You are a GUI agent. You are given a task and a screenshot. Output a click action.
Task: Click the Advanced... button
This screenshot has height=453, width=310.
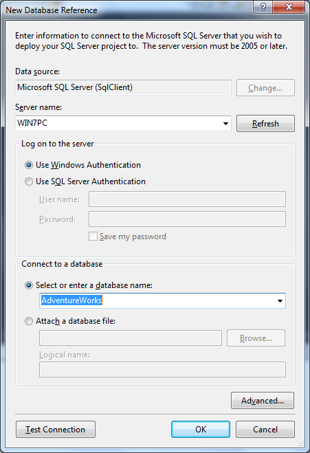(x=263, y=401)
